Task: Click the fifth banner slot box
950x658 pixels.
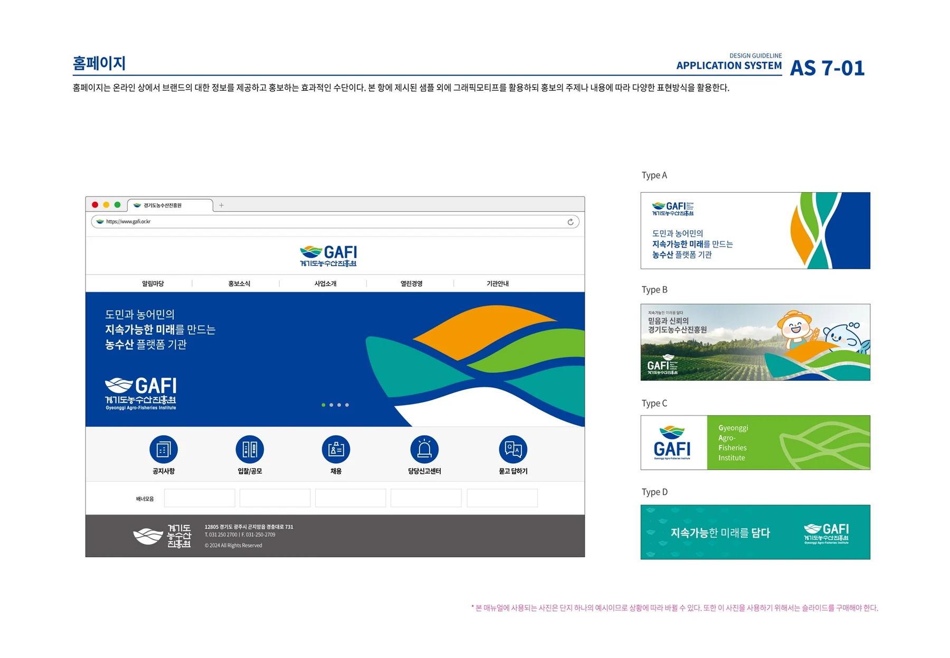Action: pyautogui.click(x=502, y=498)
